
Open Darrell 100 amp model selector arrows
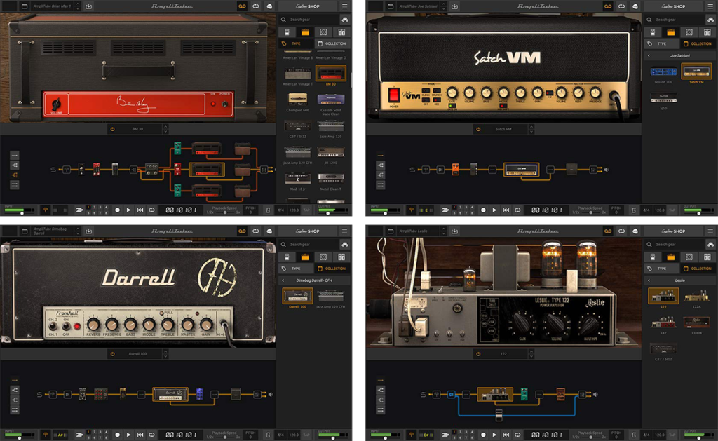(x=165, y=354)
